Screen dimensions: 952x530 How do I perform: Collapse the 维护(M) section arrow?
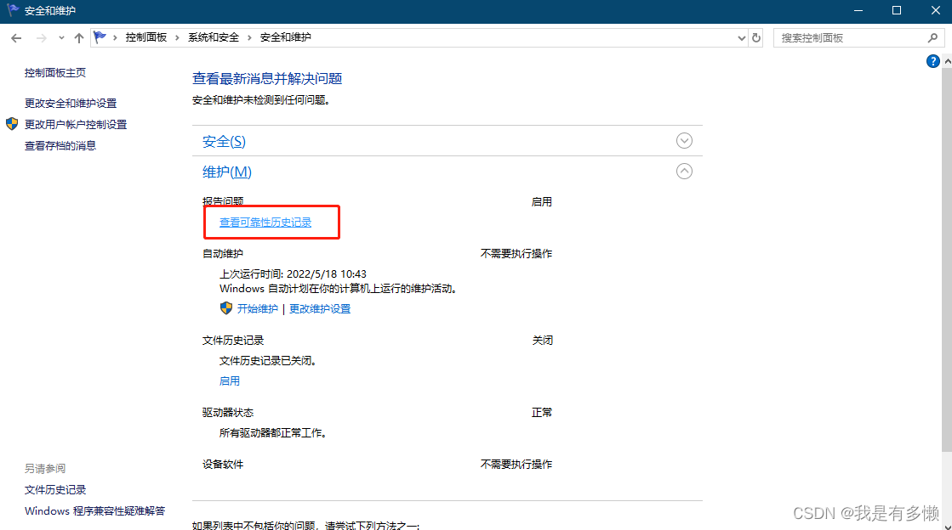pyautogui.click(x=684, y=171)
